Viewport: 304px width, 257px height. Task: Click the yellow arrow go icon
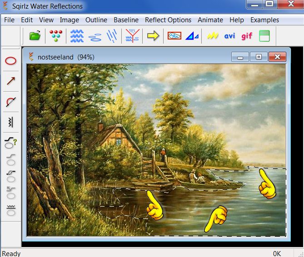pos(153,36)
